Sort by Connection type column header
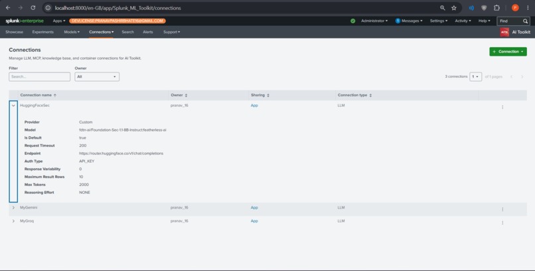The height and width of the screenshot is (271, 535). pos(354,95)
